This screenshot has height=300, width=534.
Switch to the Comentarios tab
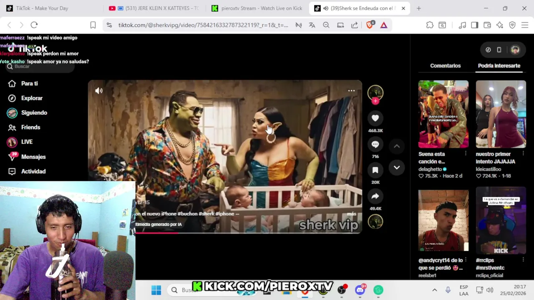point(445,66)
